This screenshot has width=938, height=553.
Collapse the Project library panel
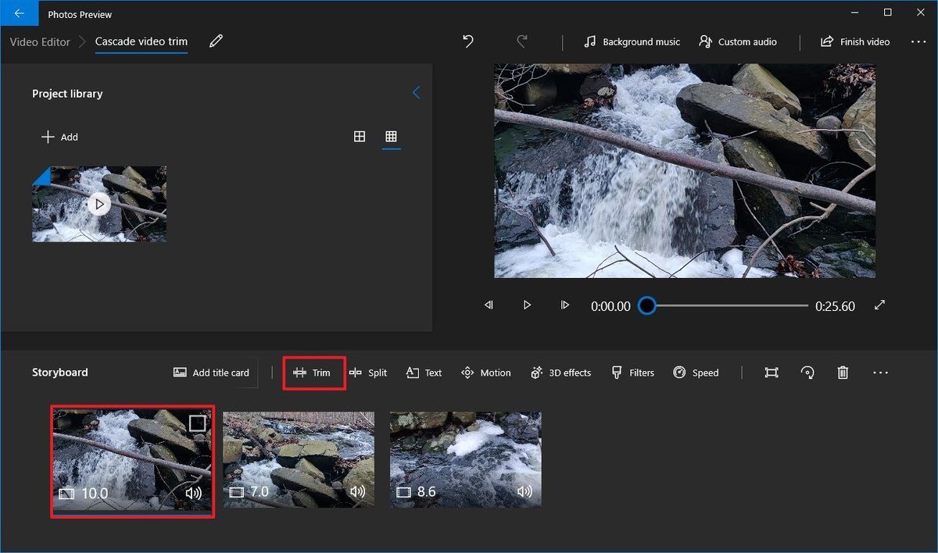[x=416, y=92]
